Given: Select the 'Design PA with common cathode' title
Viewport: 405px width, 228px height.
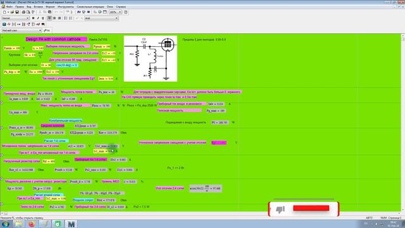Looking at the screenshot, I should pyautogui.click(x=56, y=39).
